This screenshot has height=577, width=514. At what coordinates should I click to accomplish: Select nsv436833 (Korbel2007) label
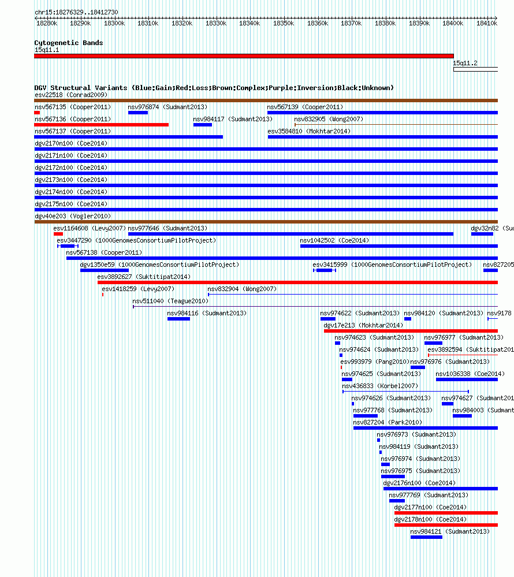click(x=380, y=386)
